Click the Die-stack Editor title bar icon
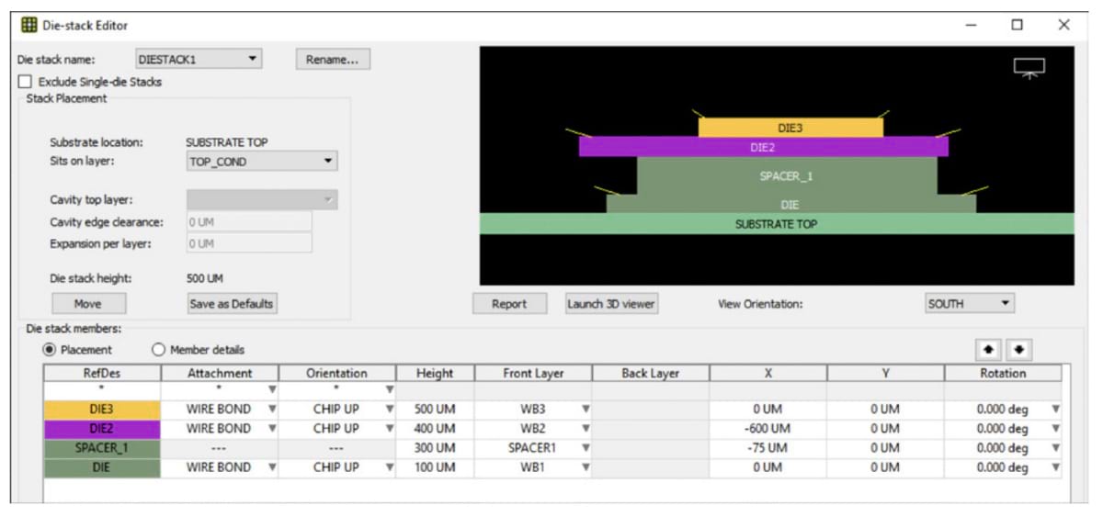The image size is (1103, 517). [28, 26]
